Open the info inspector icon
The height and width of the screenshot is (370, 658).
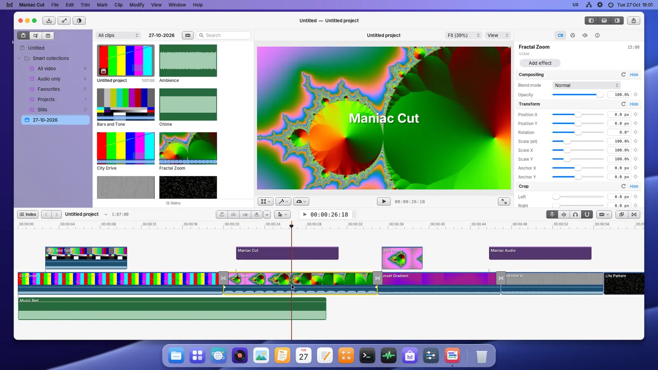coord(597,35)
